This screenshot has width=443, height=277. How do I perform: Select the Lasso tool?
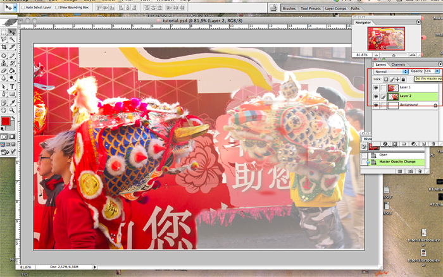click(x=4, y=39)
